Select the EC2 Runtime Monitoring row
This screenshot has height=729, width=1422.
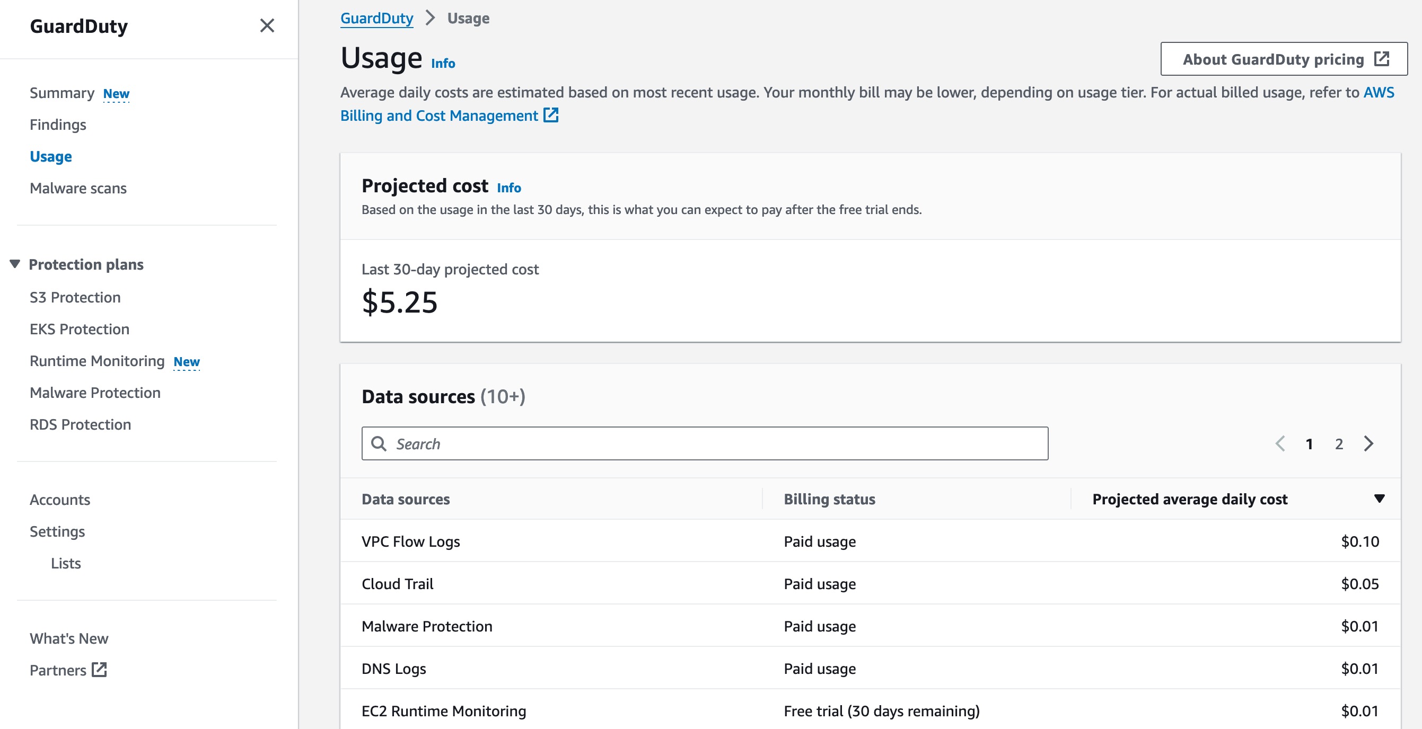pyautogui.click(x=870, y=710)
